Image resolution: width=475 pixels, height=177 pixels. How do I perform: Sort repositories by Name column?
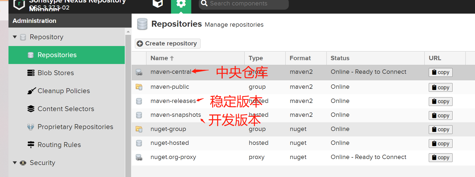coord(195,58)
